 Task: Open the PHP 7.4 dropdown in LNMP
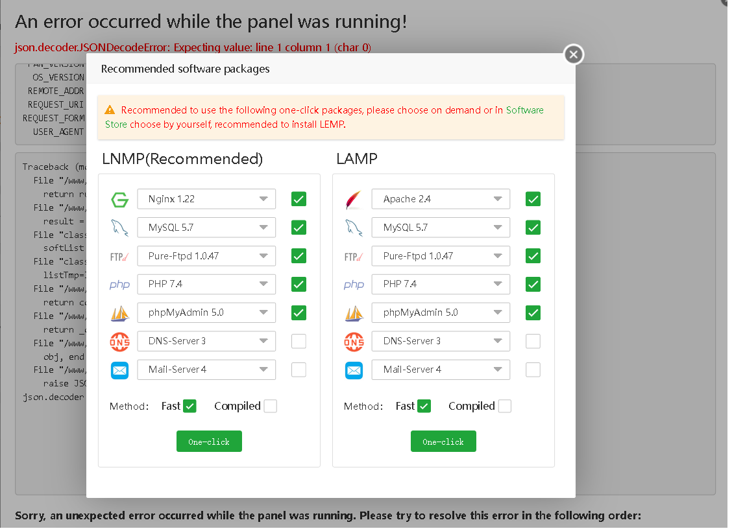pos(206,284)
